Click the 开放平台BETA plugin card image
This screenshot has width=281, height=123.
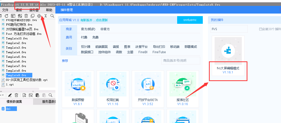coord(148,84)
